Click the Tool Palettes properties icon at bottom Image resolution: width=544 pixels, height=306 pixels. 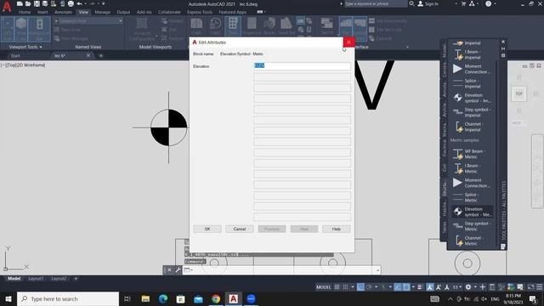tap(503, 246)
